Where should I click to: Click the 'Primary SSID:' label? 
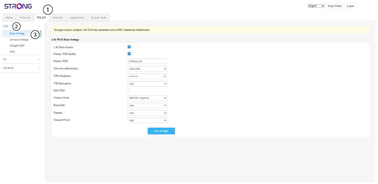click(61, 61)
